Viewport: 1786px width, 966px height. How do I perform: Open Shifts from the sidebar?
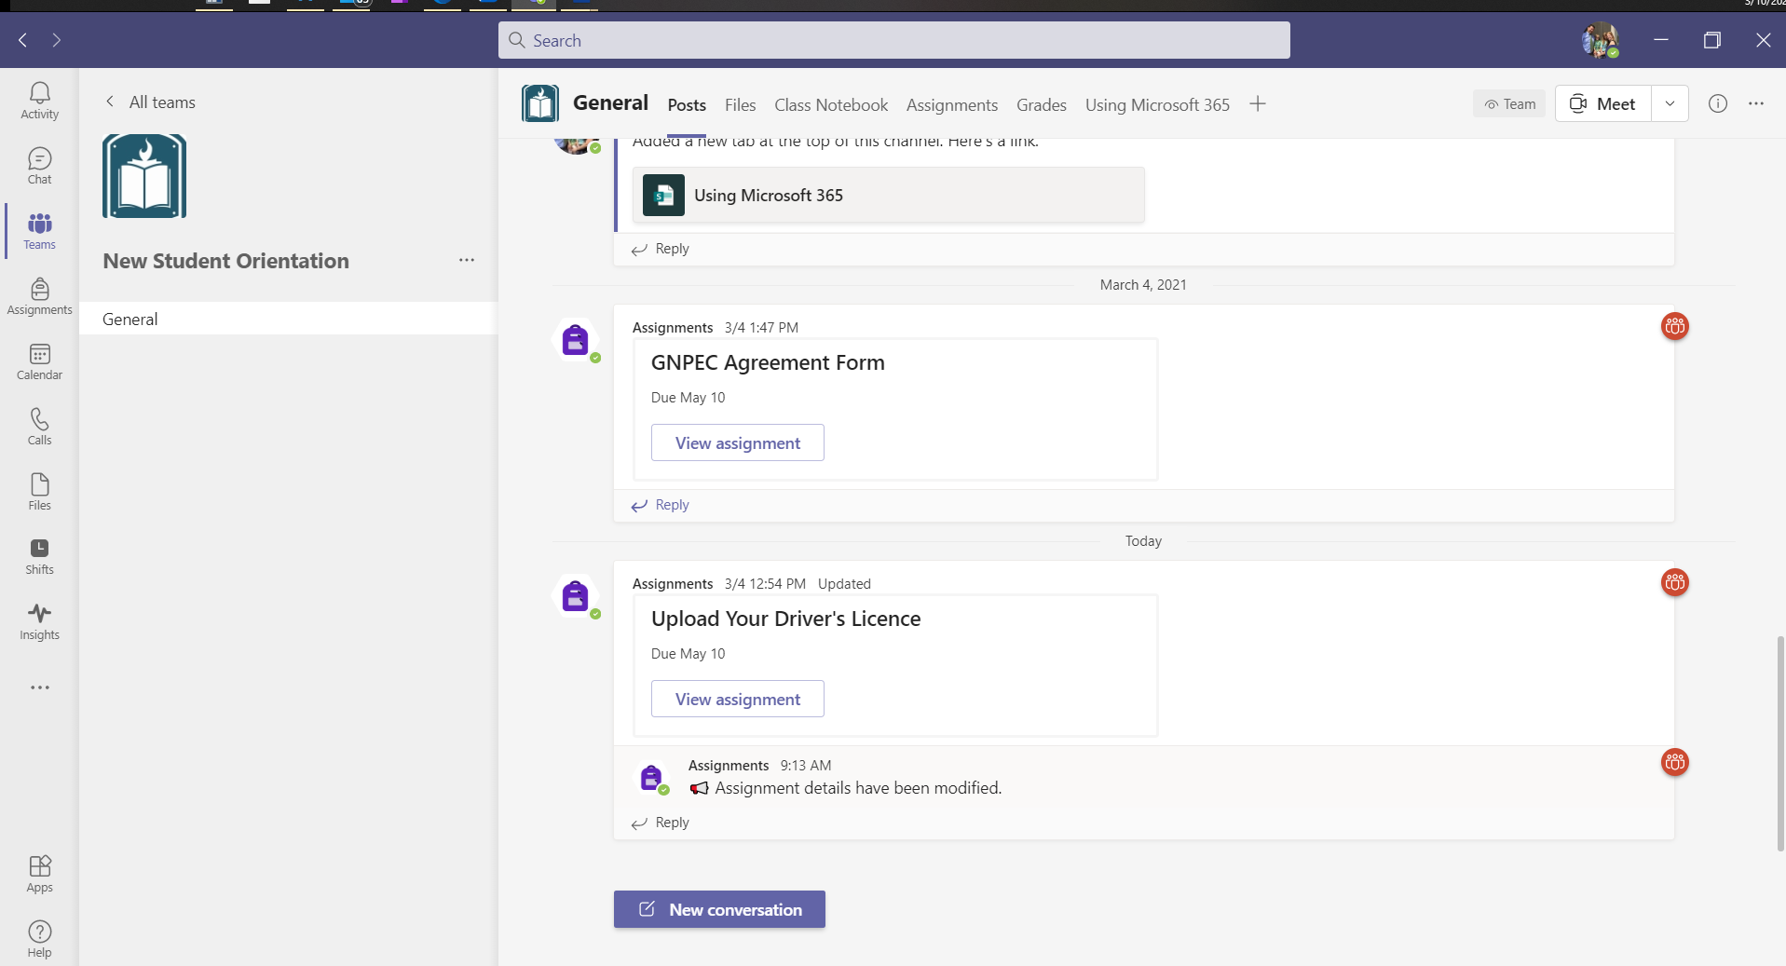pyautogui.click(x=39, y=555)
